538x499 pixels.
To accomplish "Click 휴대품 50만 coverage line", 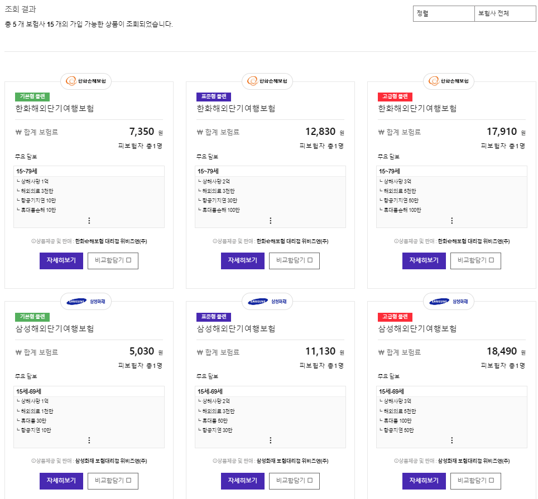I will coord(215,420).
